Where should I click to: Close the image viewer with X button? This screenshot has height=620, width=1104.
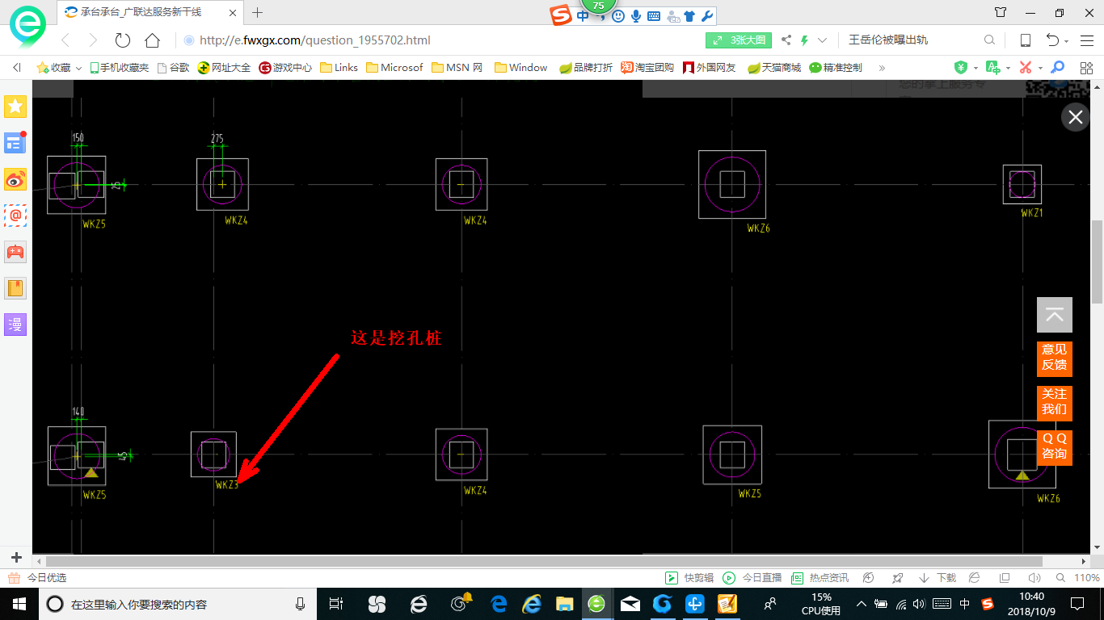point(1075,117)
